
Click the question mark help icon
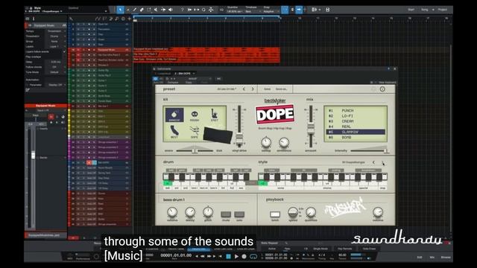tap(182, 10)
